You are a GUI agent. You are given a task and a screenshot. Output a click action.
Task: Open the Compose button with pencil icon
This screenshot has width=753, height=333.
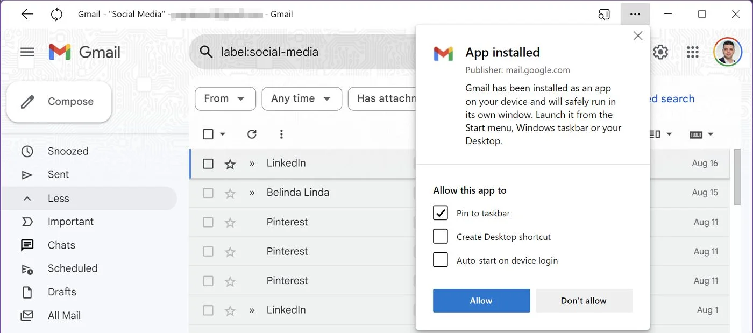pyautogui.click(x=58, y=101)
